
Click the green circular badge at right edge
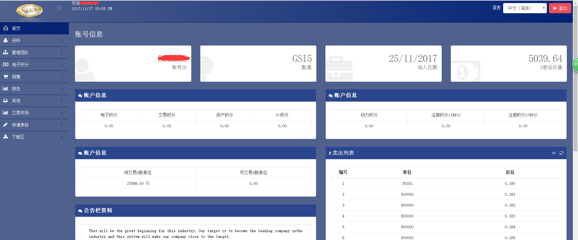(576, 64)
